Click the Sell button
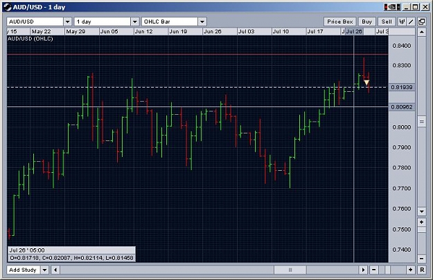This screenshot has height=280, width=433. pyautogui.click(x=387, y=21)
